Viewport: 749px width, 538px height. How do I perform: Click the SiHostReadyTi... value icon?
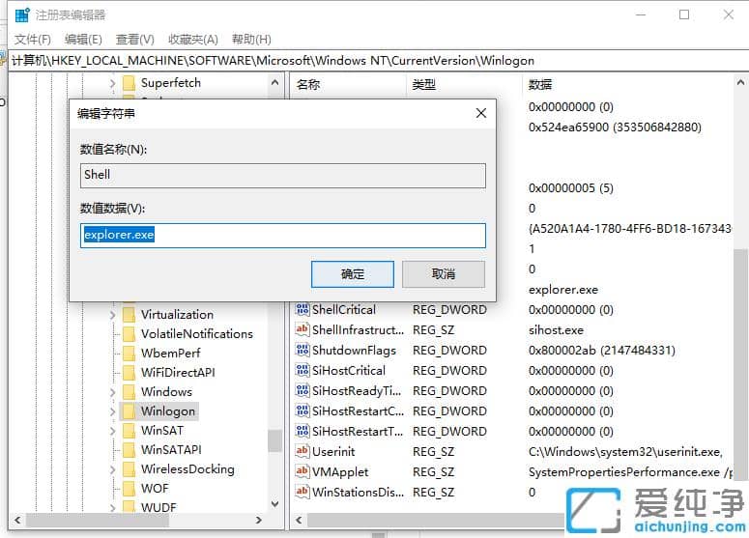point(302,390)
